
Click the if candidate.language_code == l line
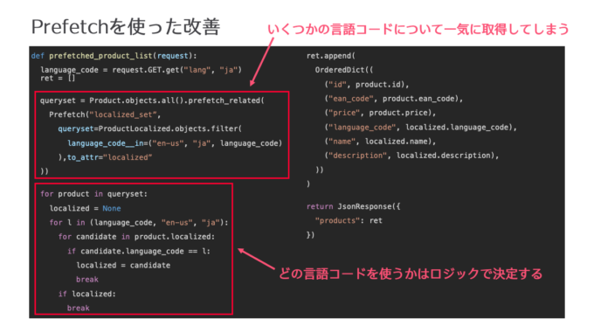139,251
